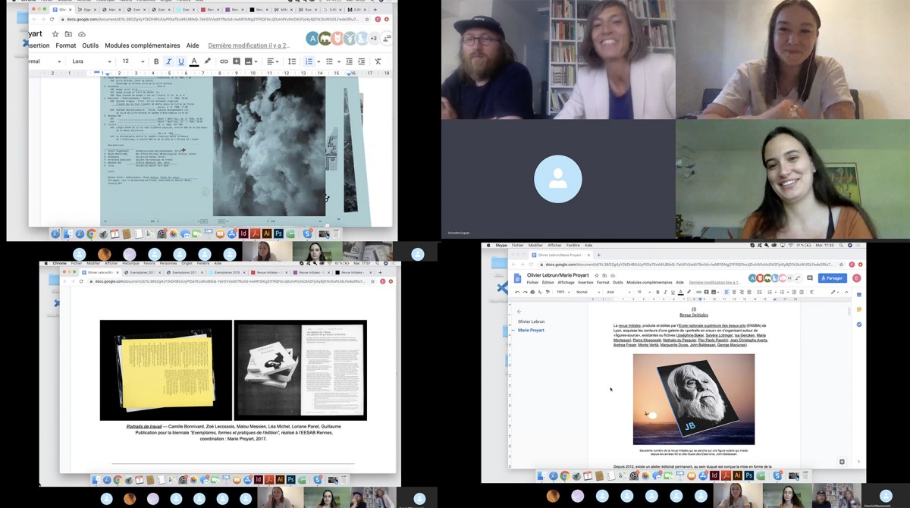The height and width of the screenshot is (508, 910).
Task: Open the Affichage menu in bottom-right Docs
Action: coord(566,282)
